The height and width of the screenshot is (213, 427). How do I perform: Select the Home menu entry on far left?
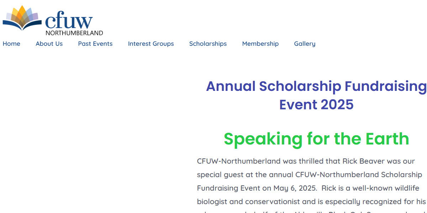[x=11, y=44]
